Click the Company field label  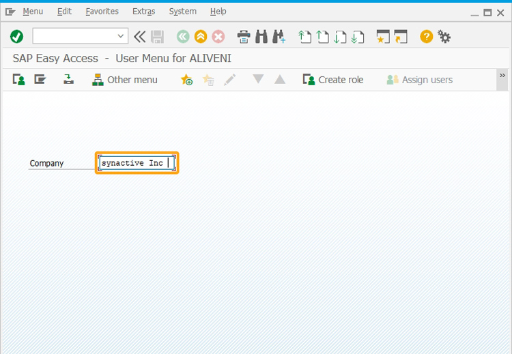46,163
